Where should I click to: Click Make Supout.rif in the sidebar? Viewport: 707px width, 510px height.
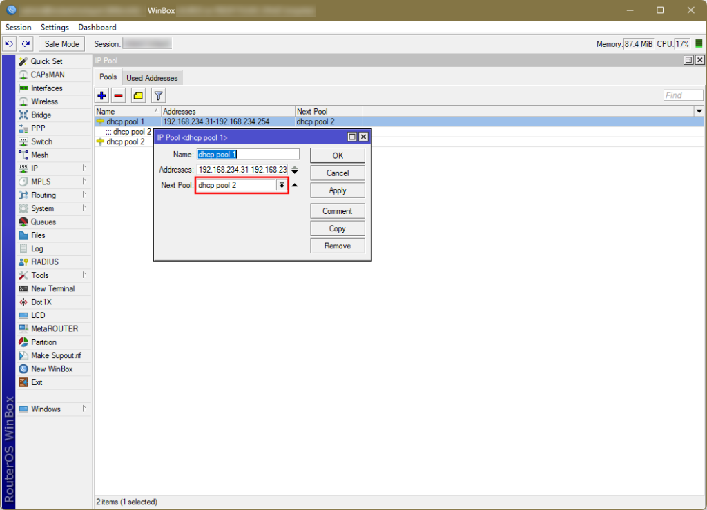56,355
